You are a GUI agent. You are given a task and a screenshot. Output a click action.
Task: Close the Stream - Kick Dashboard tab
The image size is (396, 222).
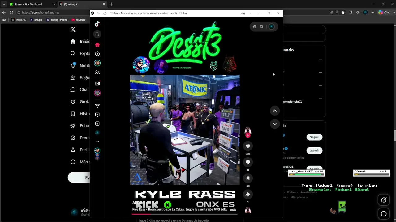pyautogui.click(x=54, y=4)
